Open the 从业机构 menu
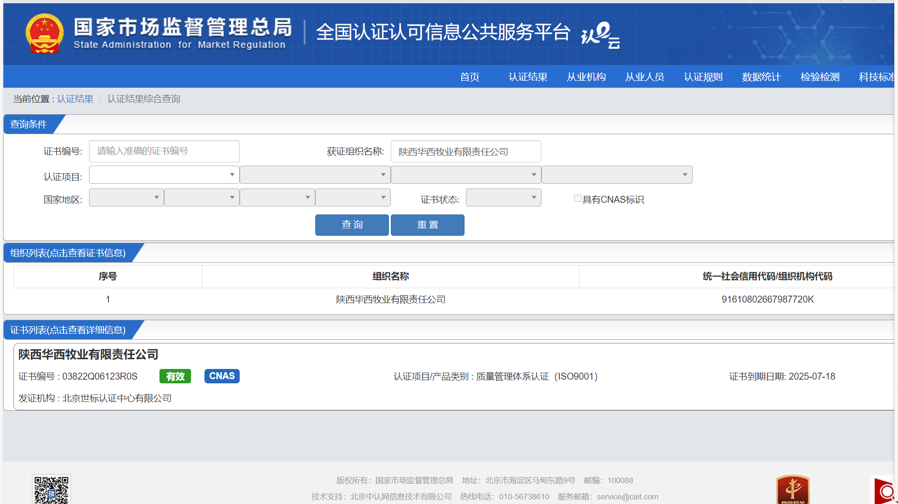 pos(586,77)
